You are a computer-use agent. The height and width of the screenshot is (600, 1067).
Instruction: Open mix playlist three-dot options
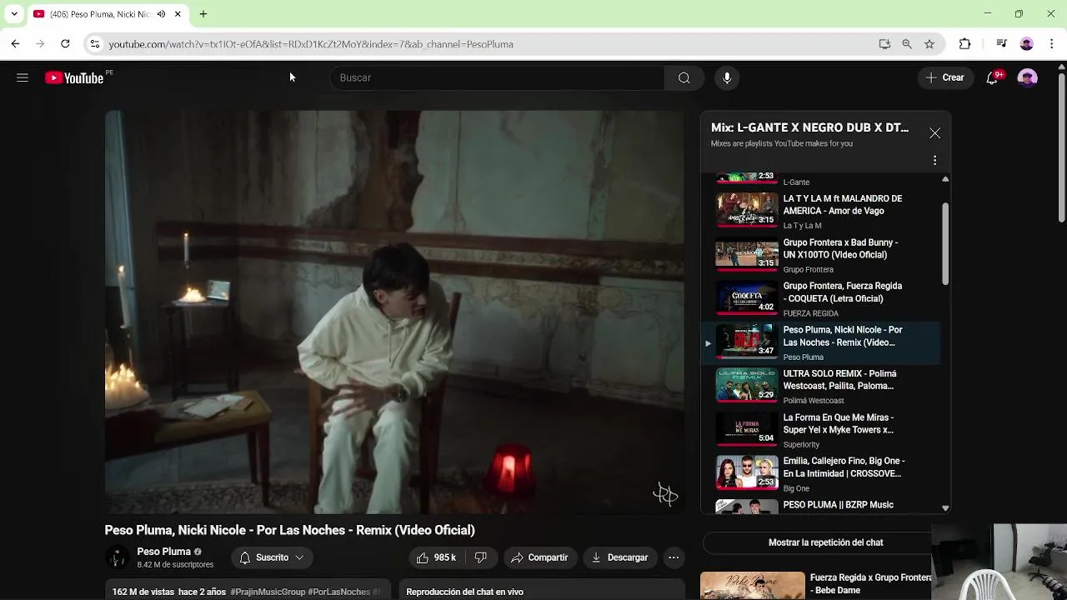[x=934, y=160]
